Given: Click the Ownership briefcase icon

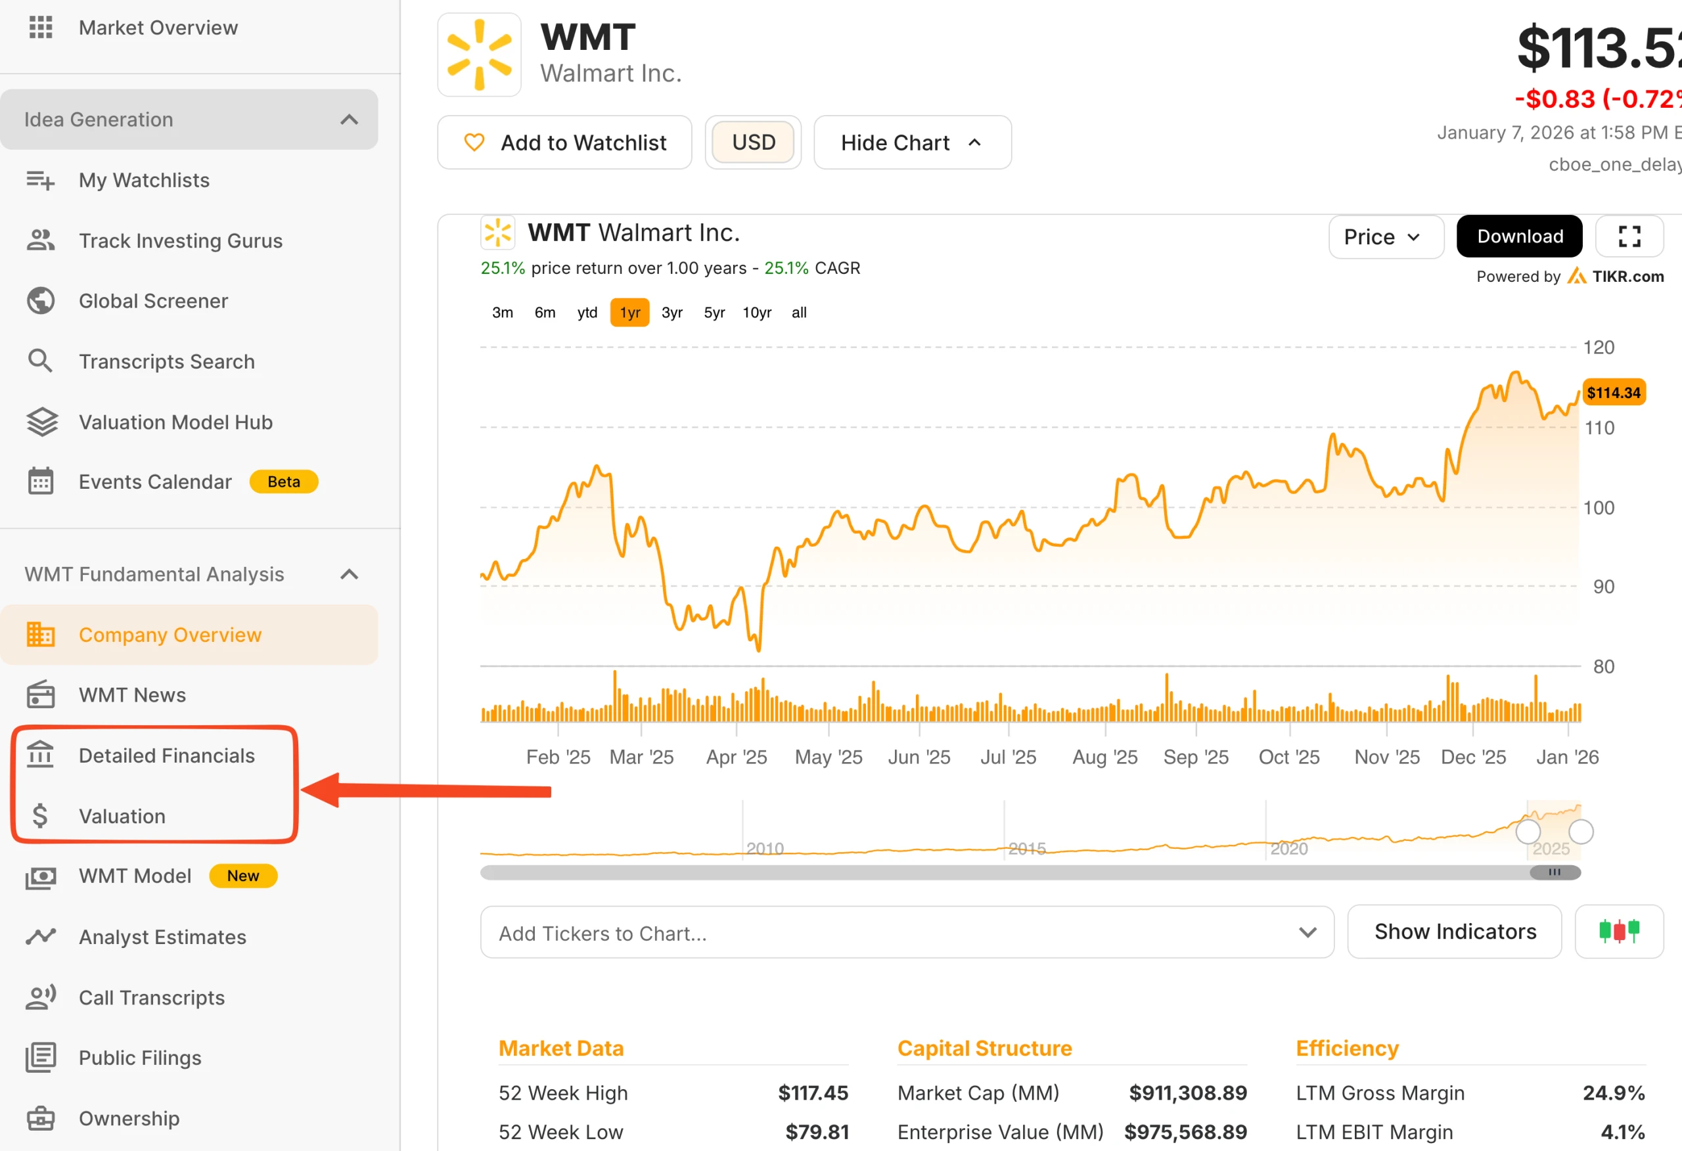Looking at the screenshot, I should coord(41,1118).
